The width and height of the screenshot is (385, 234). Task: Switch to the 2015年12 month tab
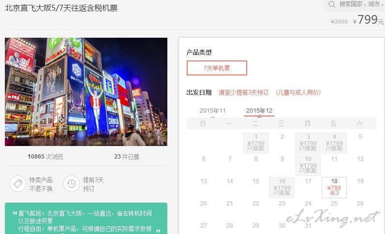click(x=259, y=111)
